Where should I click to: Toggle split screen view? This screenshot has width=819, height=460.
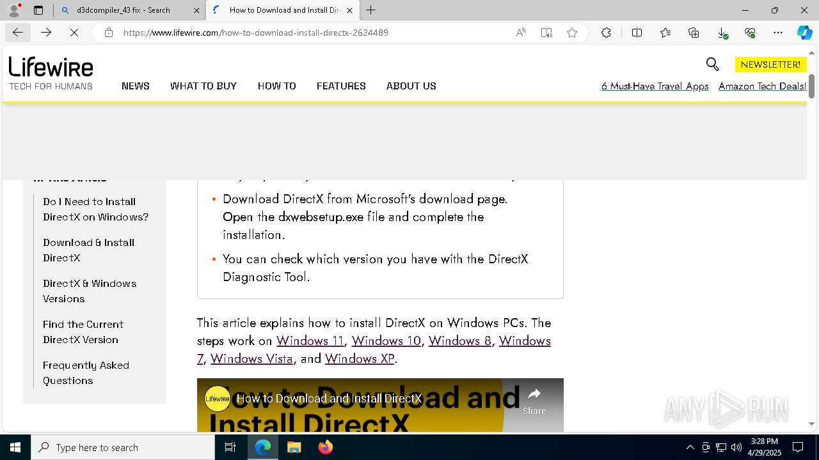[637, 33]
